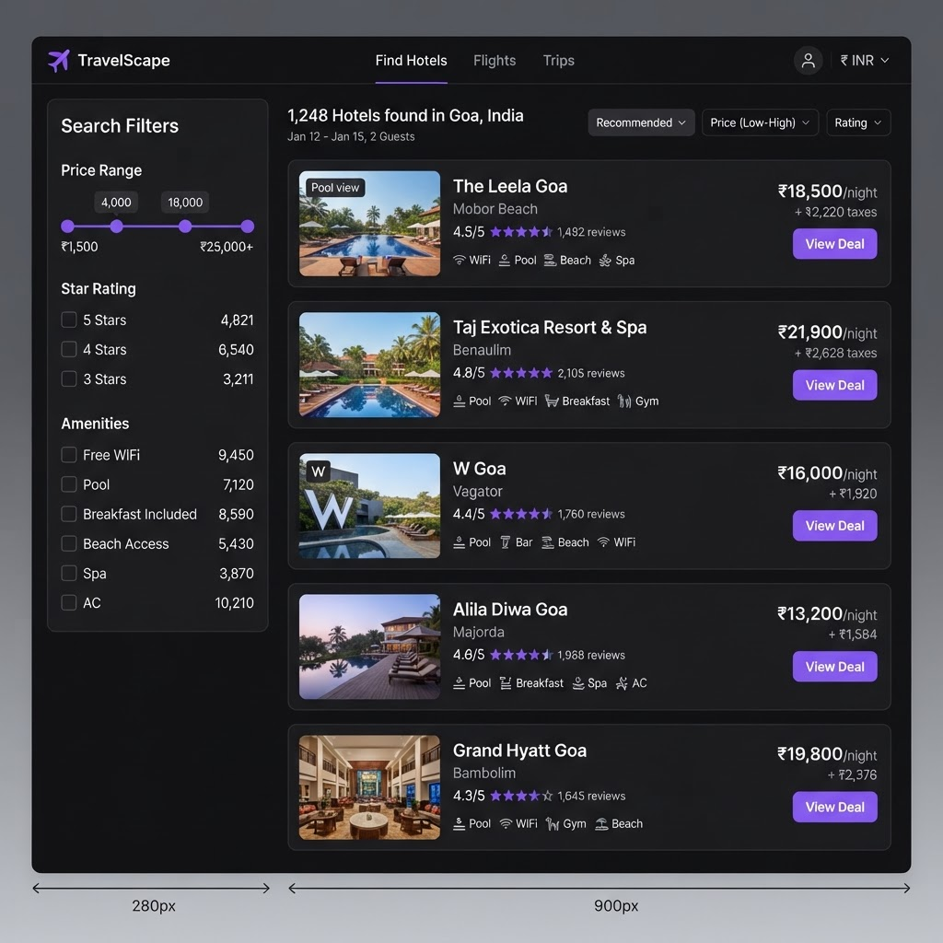This screenshot has width=943, height=943.
Task: Click the Jan 12 - Jan 15, 2 Guests text
Action: click(351, 136)
